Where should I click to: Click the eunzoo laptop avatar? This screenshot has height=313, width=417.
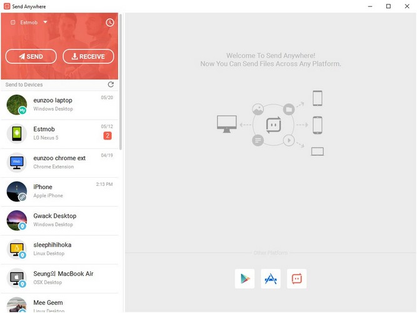coord(17,105)
